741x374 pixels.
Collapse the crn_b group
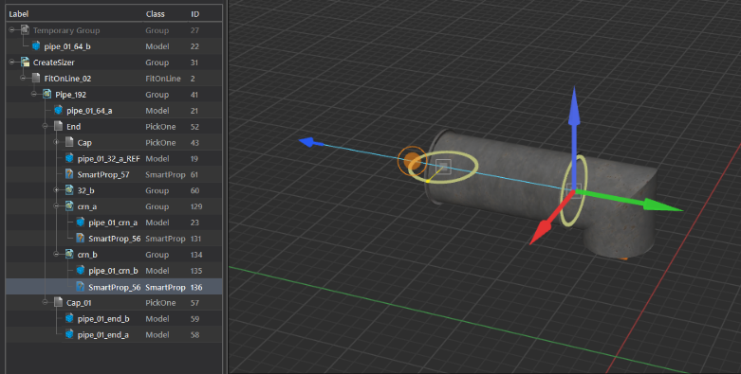(56, 254)
